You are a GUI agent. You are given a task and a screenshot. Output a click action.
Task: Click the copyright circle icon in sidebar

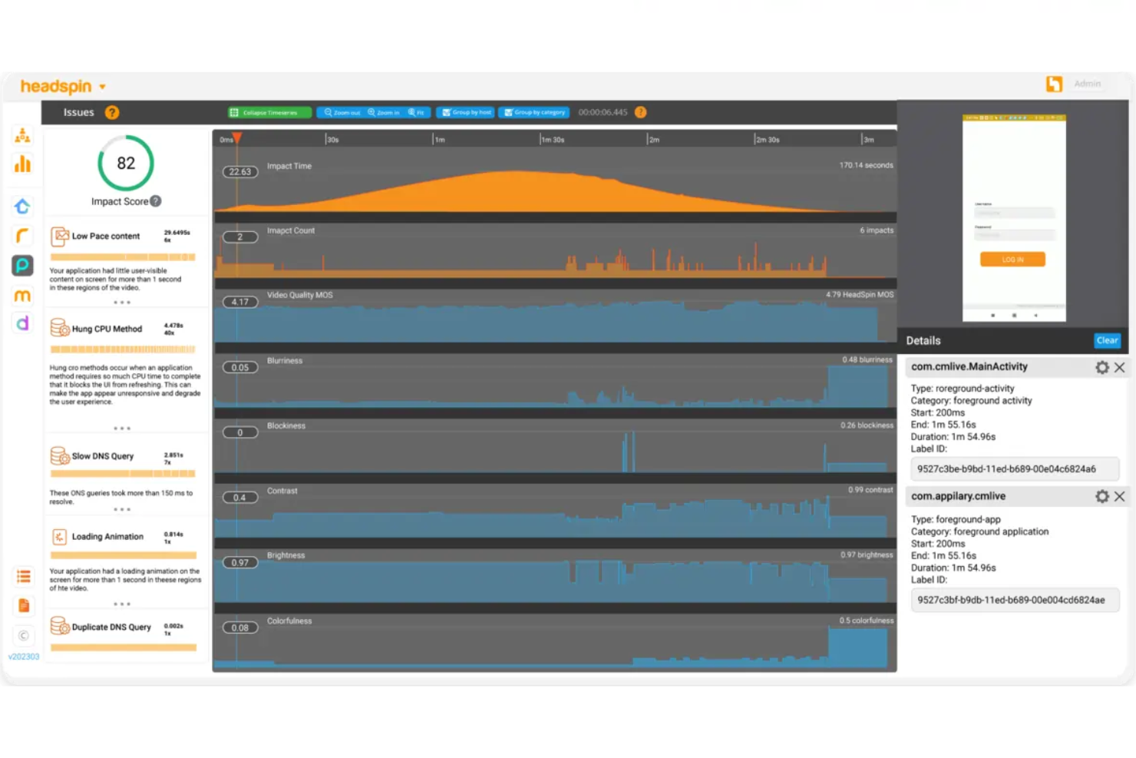click(x=24, y=635)
